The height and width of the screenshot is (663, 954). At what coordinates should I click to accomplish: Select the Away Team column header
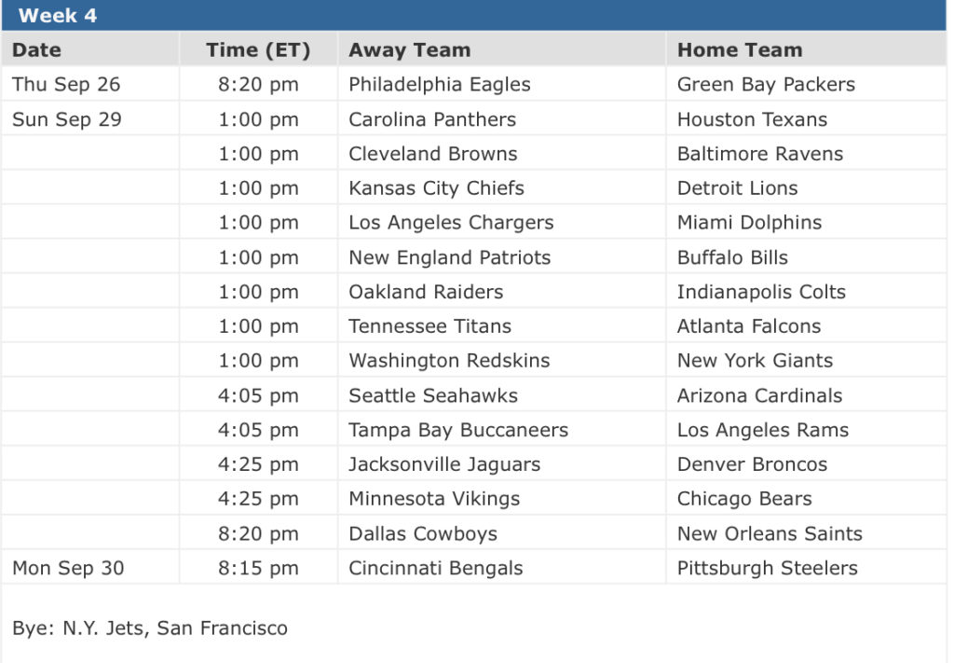pos(409,50)
